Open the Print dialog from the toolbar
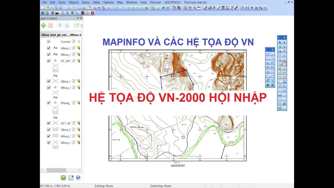334x188 pixels. point(99,8)
